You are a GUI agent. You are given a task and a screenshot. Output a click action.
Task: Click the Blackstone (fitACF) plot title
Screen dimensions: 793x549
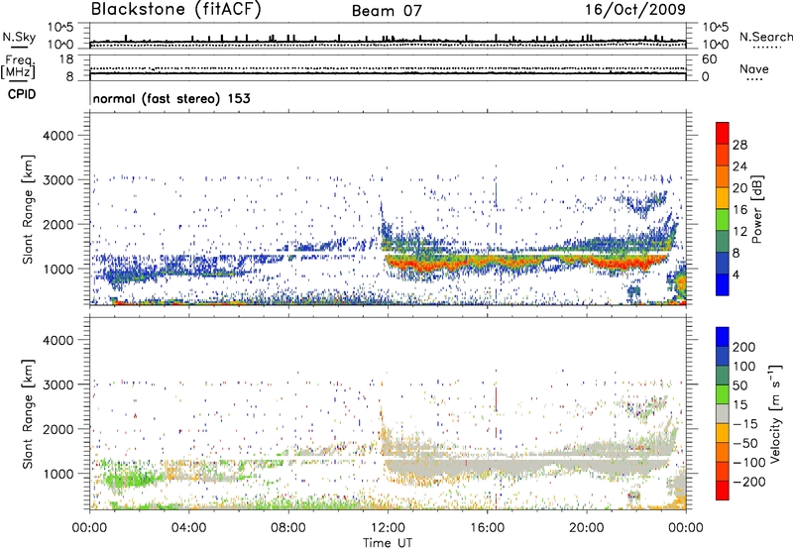click(176, 10)
